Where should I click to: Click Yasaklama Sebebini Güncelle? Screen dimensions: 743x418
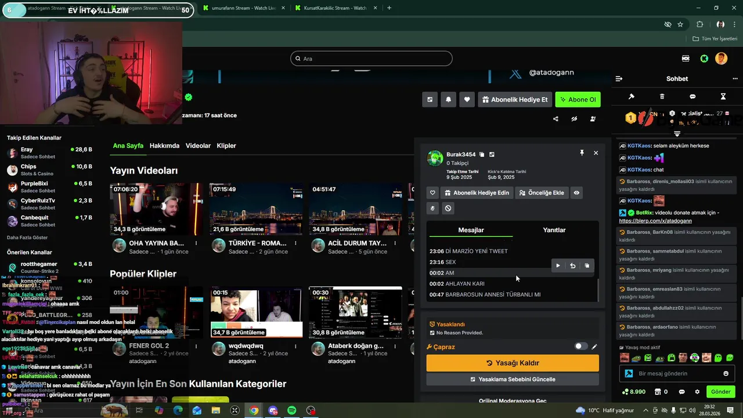tap(513, 379)
